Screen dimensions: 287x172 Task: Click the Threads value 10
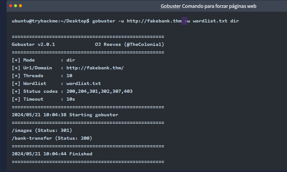click(69, 76)
